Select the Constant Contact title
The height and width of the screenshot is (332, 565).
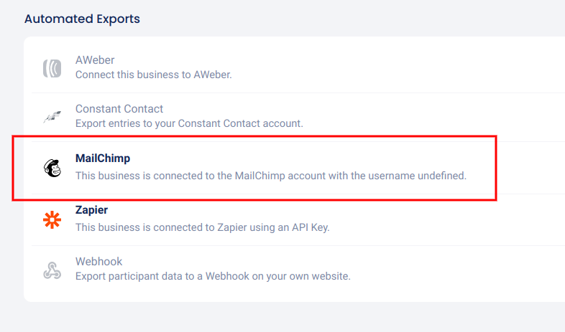click(119, 109)
